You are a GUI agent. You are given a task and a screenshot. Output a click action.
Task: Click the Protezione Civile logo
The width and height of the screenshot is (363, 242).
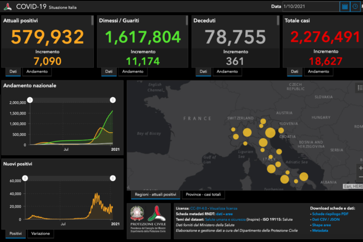[157, 213]
